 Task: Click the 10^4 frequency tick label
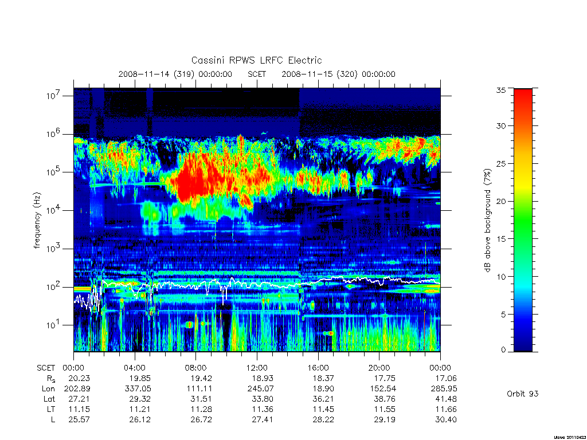coord(53,210)
